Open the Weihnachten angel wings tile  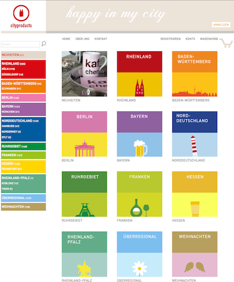click(x=195, y=254)
